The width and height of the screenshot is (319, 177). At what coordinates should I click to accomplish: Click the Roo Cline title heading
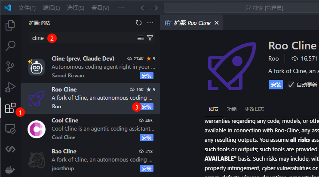(292, 46)
